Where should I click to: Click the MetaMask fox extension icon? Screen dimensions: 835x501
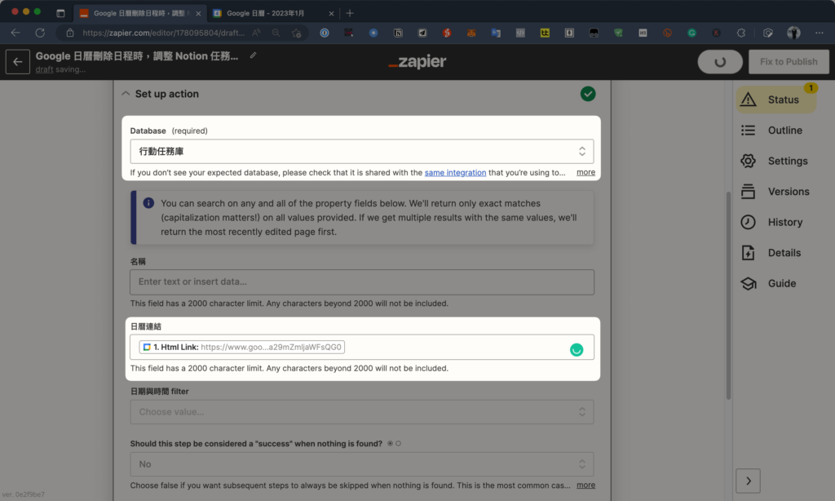pos(471,33)
